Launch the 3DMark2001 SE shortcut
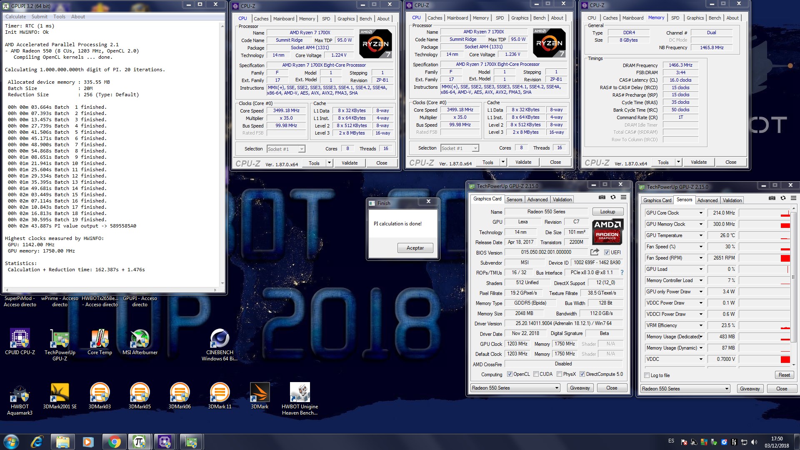This screenshot has height=450, width=800. coord(60,396)
